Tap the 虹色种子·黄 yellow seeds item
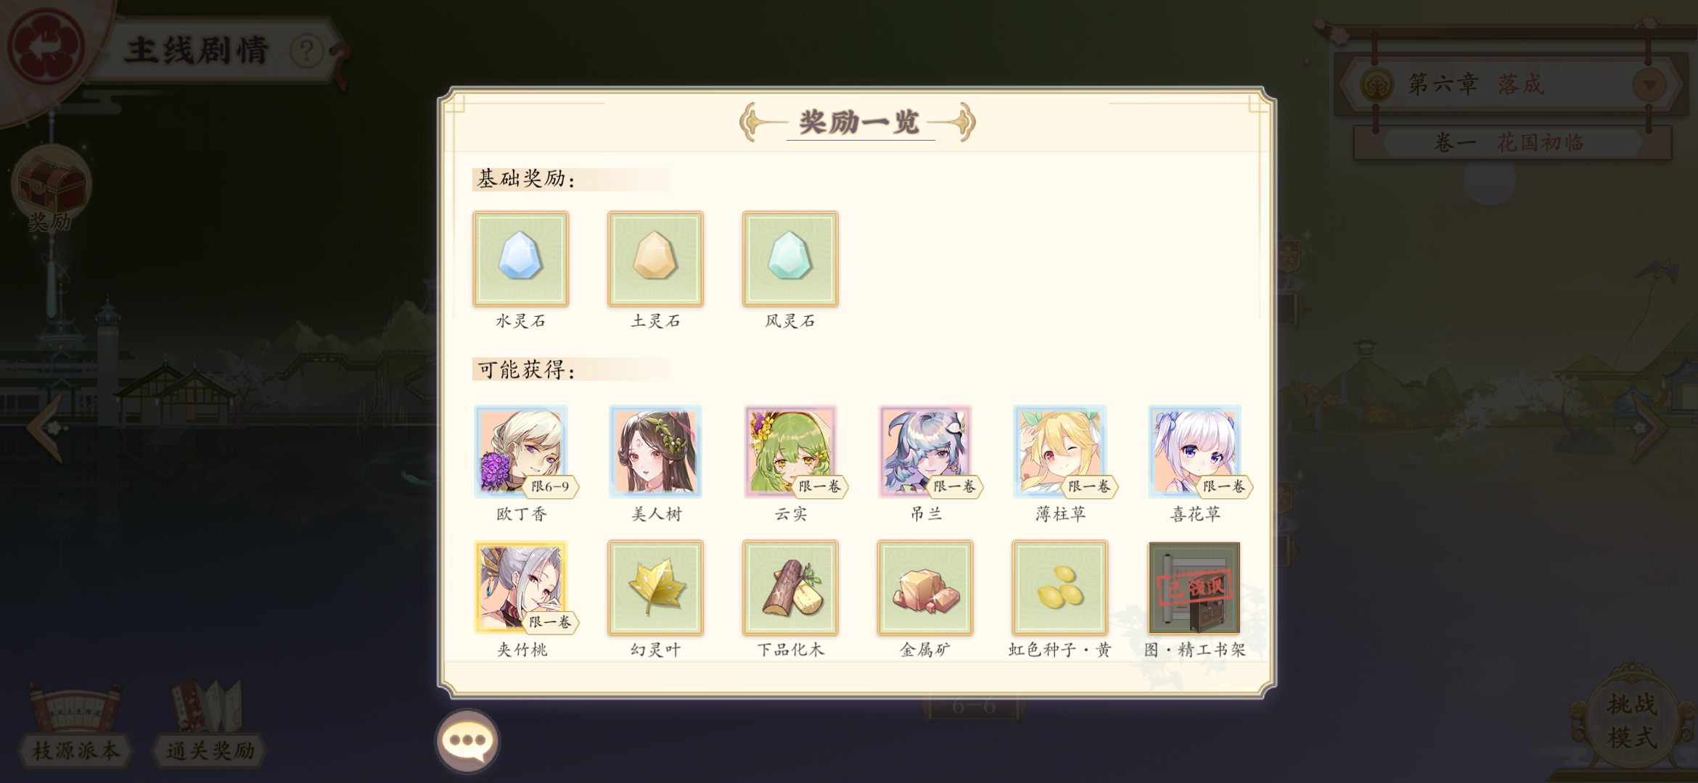Image resolution: width=1698 pixels, height=783 pixels. pos(1060,588)
